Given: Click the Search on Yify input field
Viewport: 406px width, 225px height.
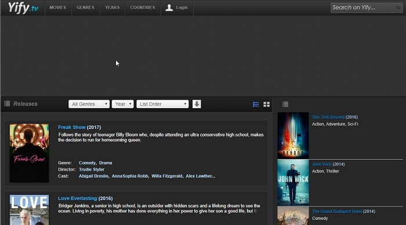Looking at the screenshot, I should (x=362, y=8).
